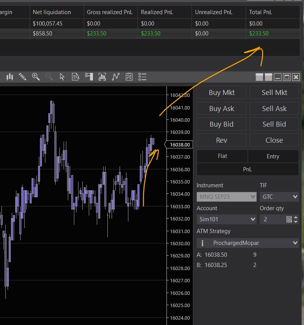Click the Entry price display box
The width and height of the screenshot is (304, 325).
click(273, 156)
